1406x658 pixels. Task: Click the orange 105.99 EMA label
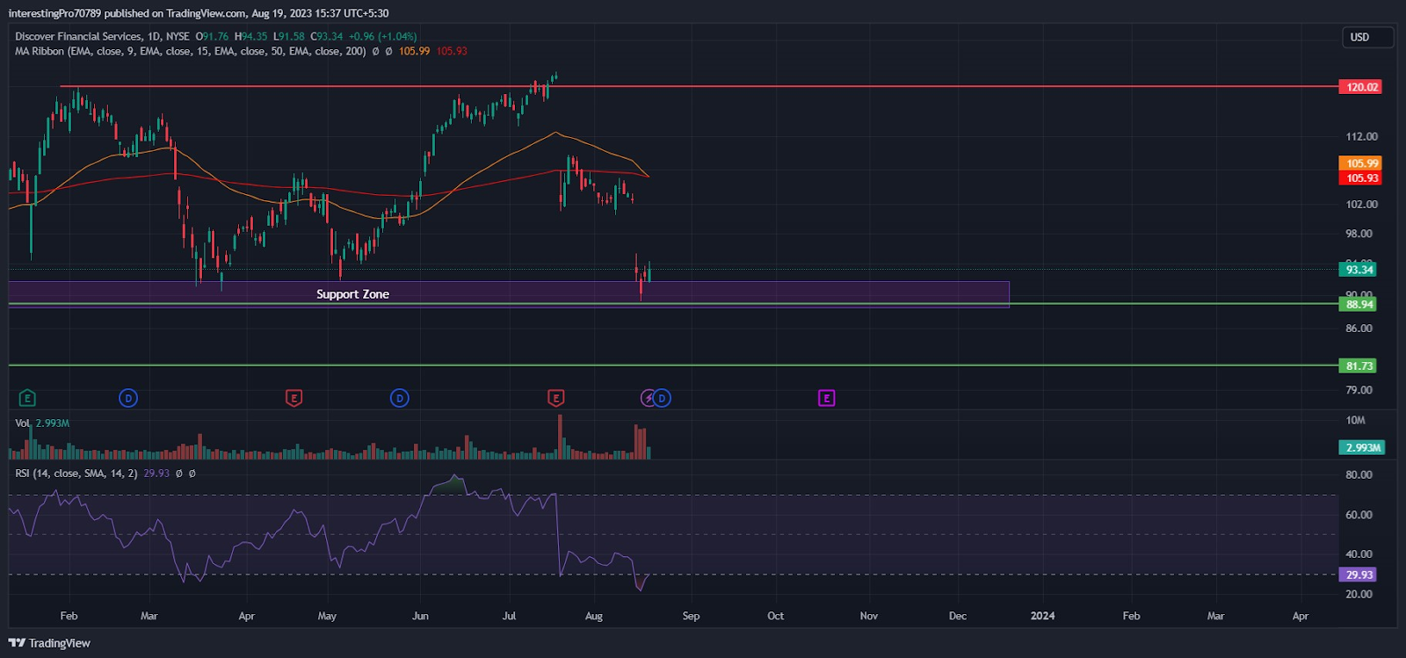click(1359, 163)
